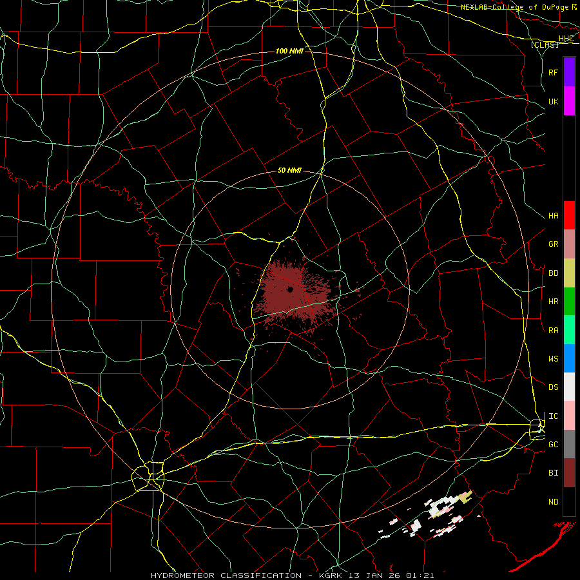Click the WS legend label
Image resolution: width=580 pixels, height=580 pixels.
click(x=553, y=359)
